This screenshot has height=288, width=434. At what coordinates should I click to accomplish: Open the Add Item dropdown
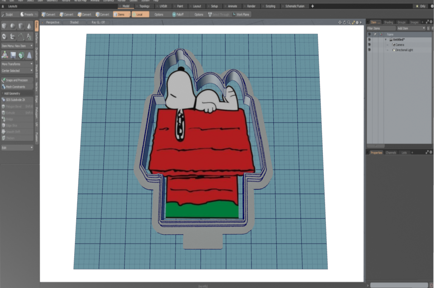(x=411, y=28)
